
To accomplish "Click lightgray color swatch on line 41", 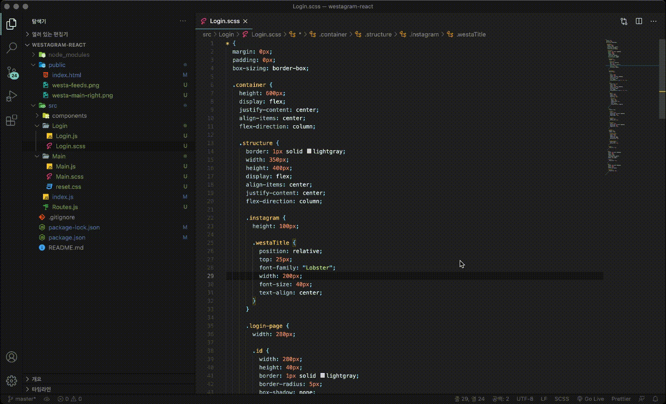I will point(322,375).
